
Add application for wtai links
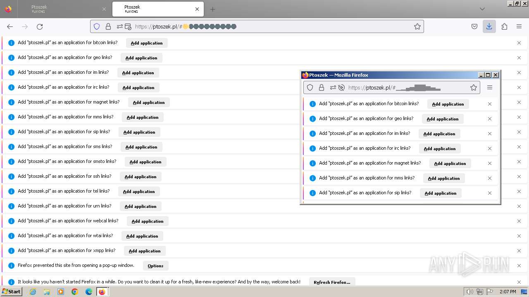pyautogui.click(x=142, y=236)
